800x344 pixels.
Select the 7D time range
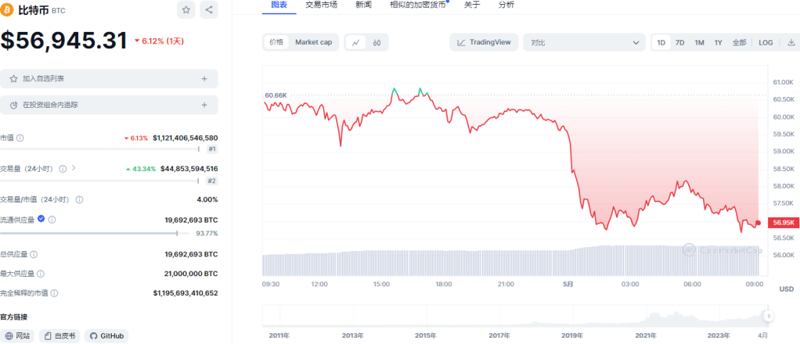tap(680, 42)
